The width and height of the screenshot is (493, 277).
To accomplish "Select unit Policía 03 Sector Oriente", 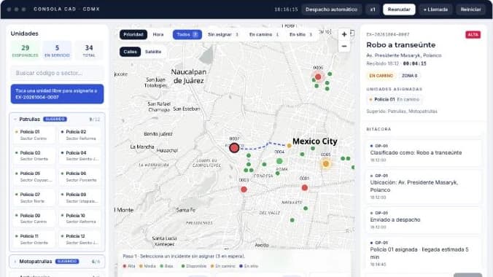I will [34, 156].
